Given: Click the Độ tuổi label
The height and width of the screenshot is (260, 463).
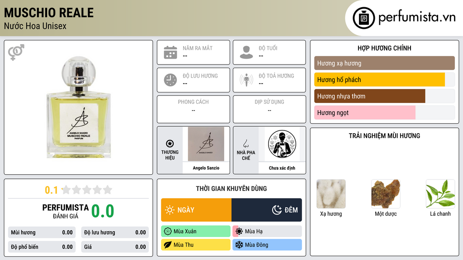Looking at the screenshot, I should click(x=268, y=48).
